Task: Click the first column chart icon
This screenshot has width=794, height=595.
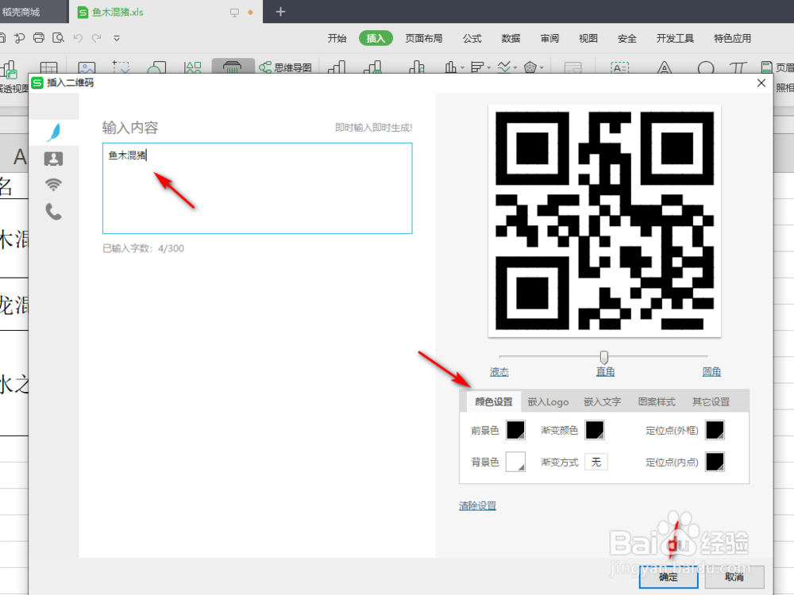Action: [337, 67]
